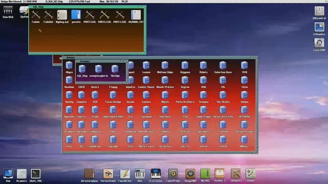The image size is (328, 184).
Task: Open the Complex drawer
Action: pos(81,95)
